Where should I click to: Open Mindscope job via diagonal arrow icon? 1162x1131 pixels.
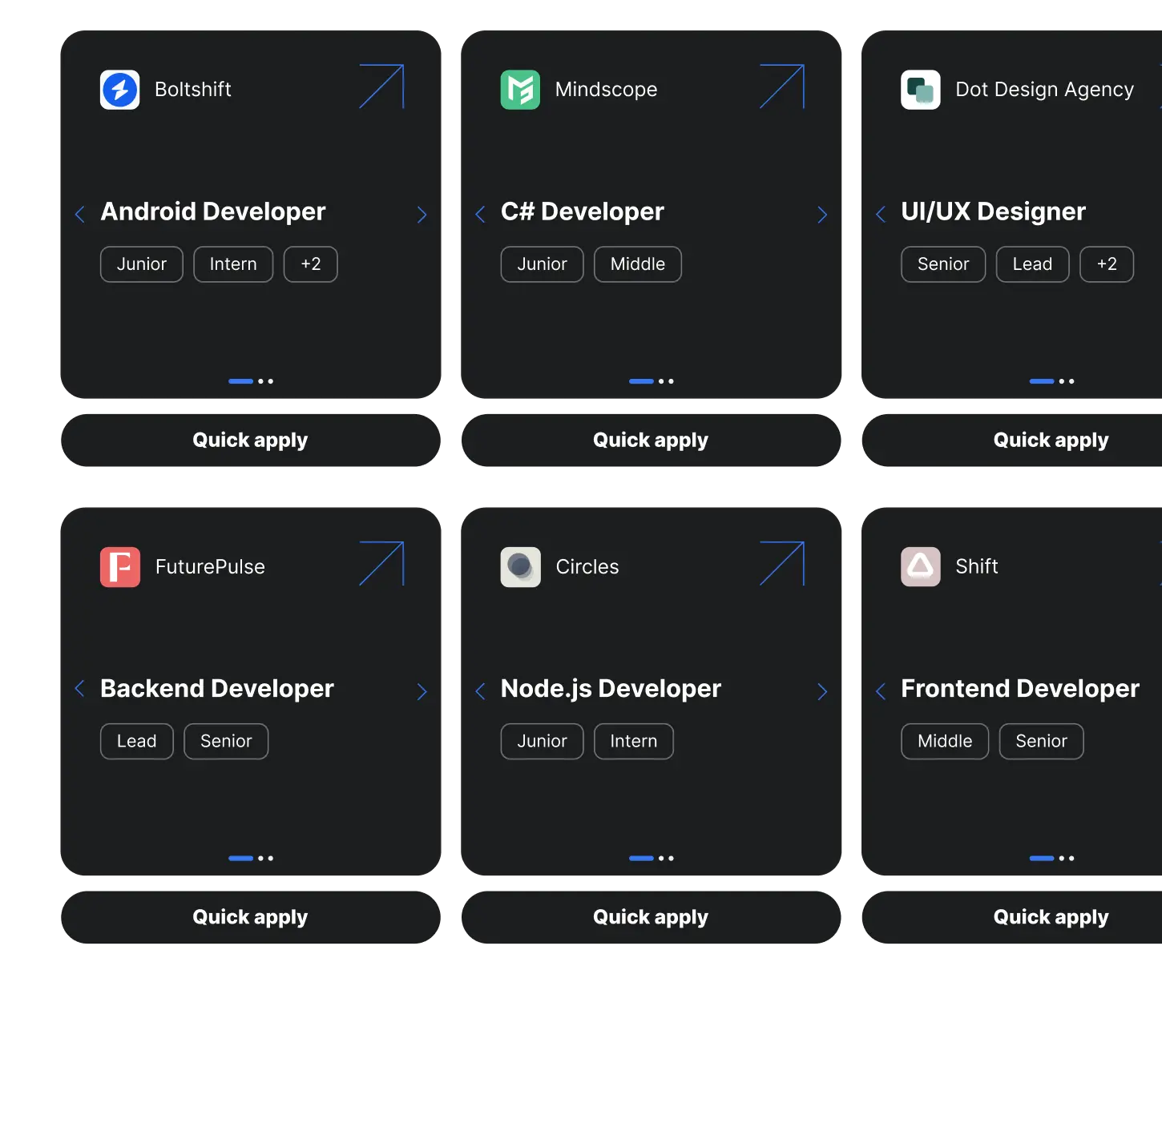click(781, 87)
